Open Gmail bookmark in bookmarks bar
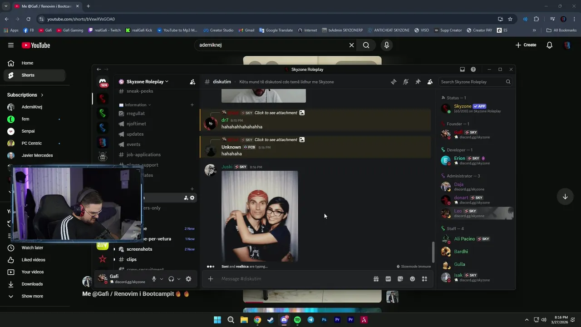The image size is (581, 327). (x=246, y=30)
